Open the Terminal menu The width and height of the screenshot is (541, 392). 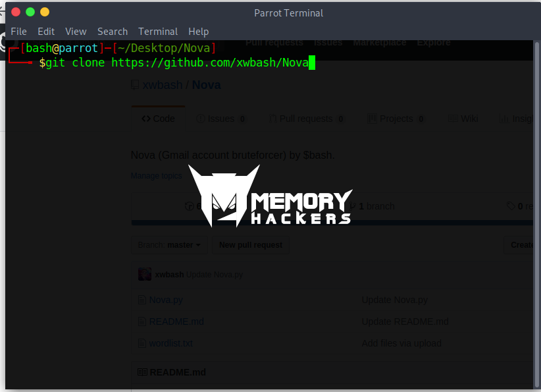[158, 32]
